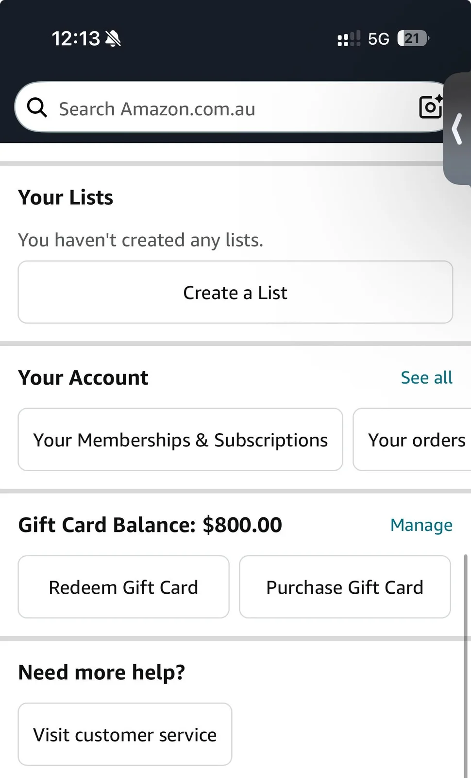Focus the Search Amazon.com.au field
The width and height of the screenshot is (471, 778).
(232, 107)
